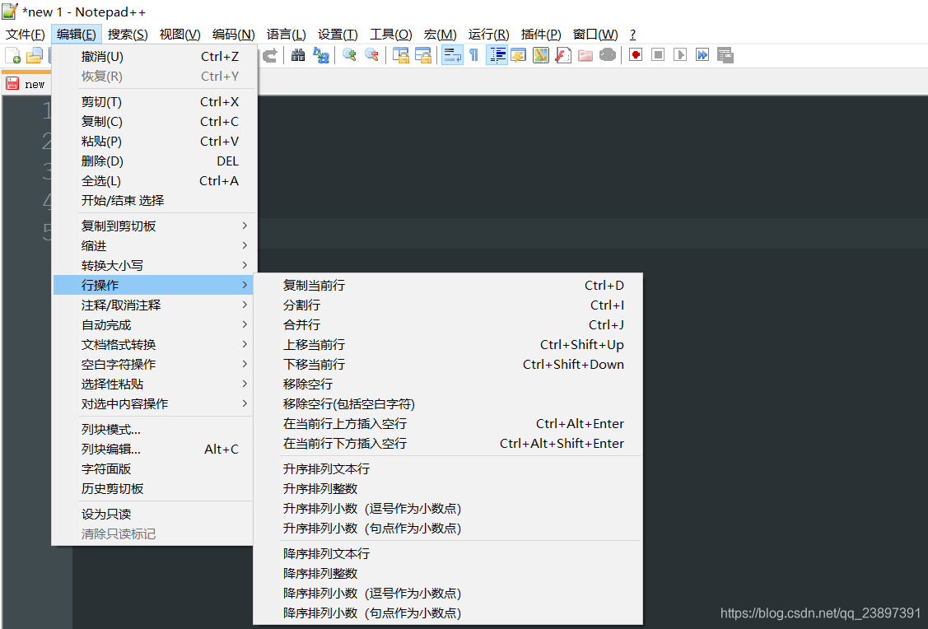Screen dimensions: 928x629
Task: Choose 撤消(U) from the edit menu
Action: pos(154,56)
